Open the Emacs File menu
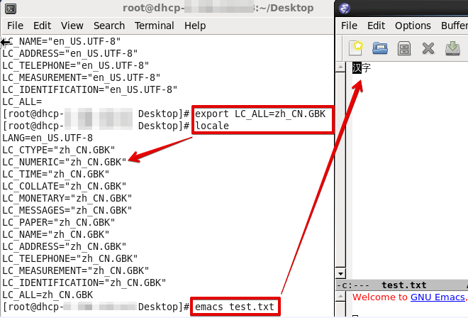This screenshot has width=468, height=318. 350,26
